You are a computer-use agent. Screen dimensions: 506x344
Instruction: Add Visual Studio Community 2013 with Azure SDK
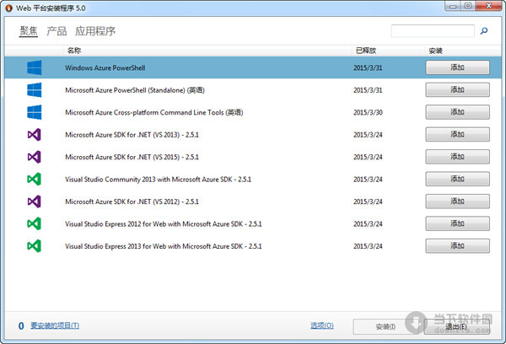tap(457, 179)
